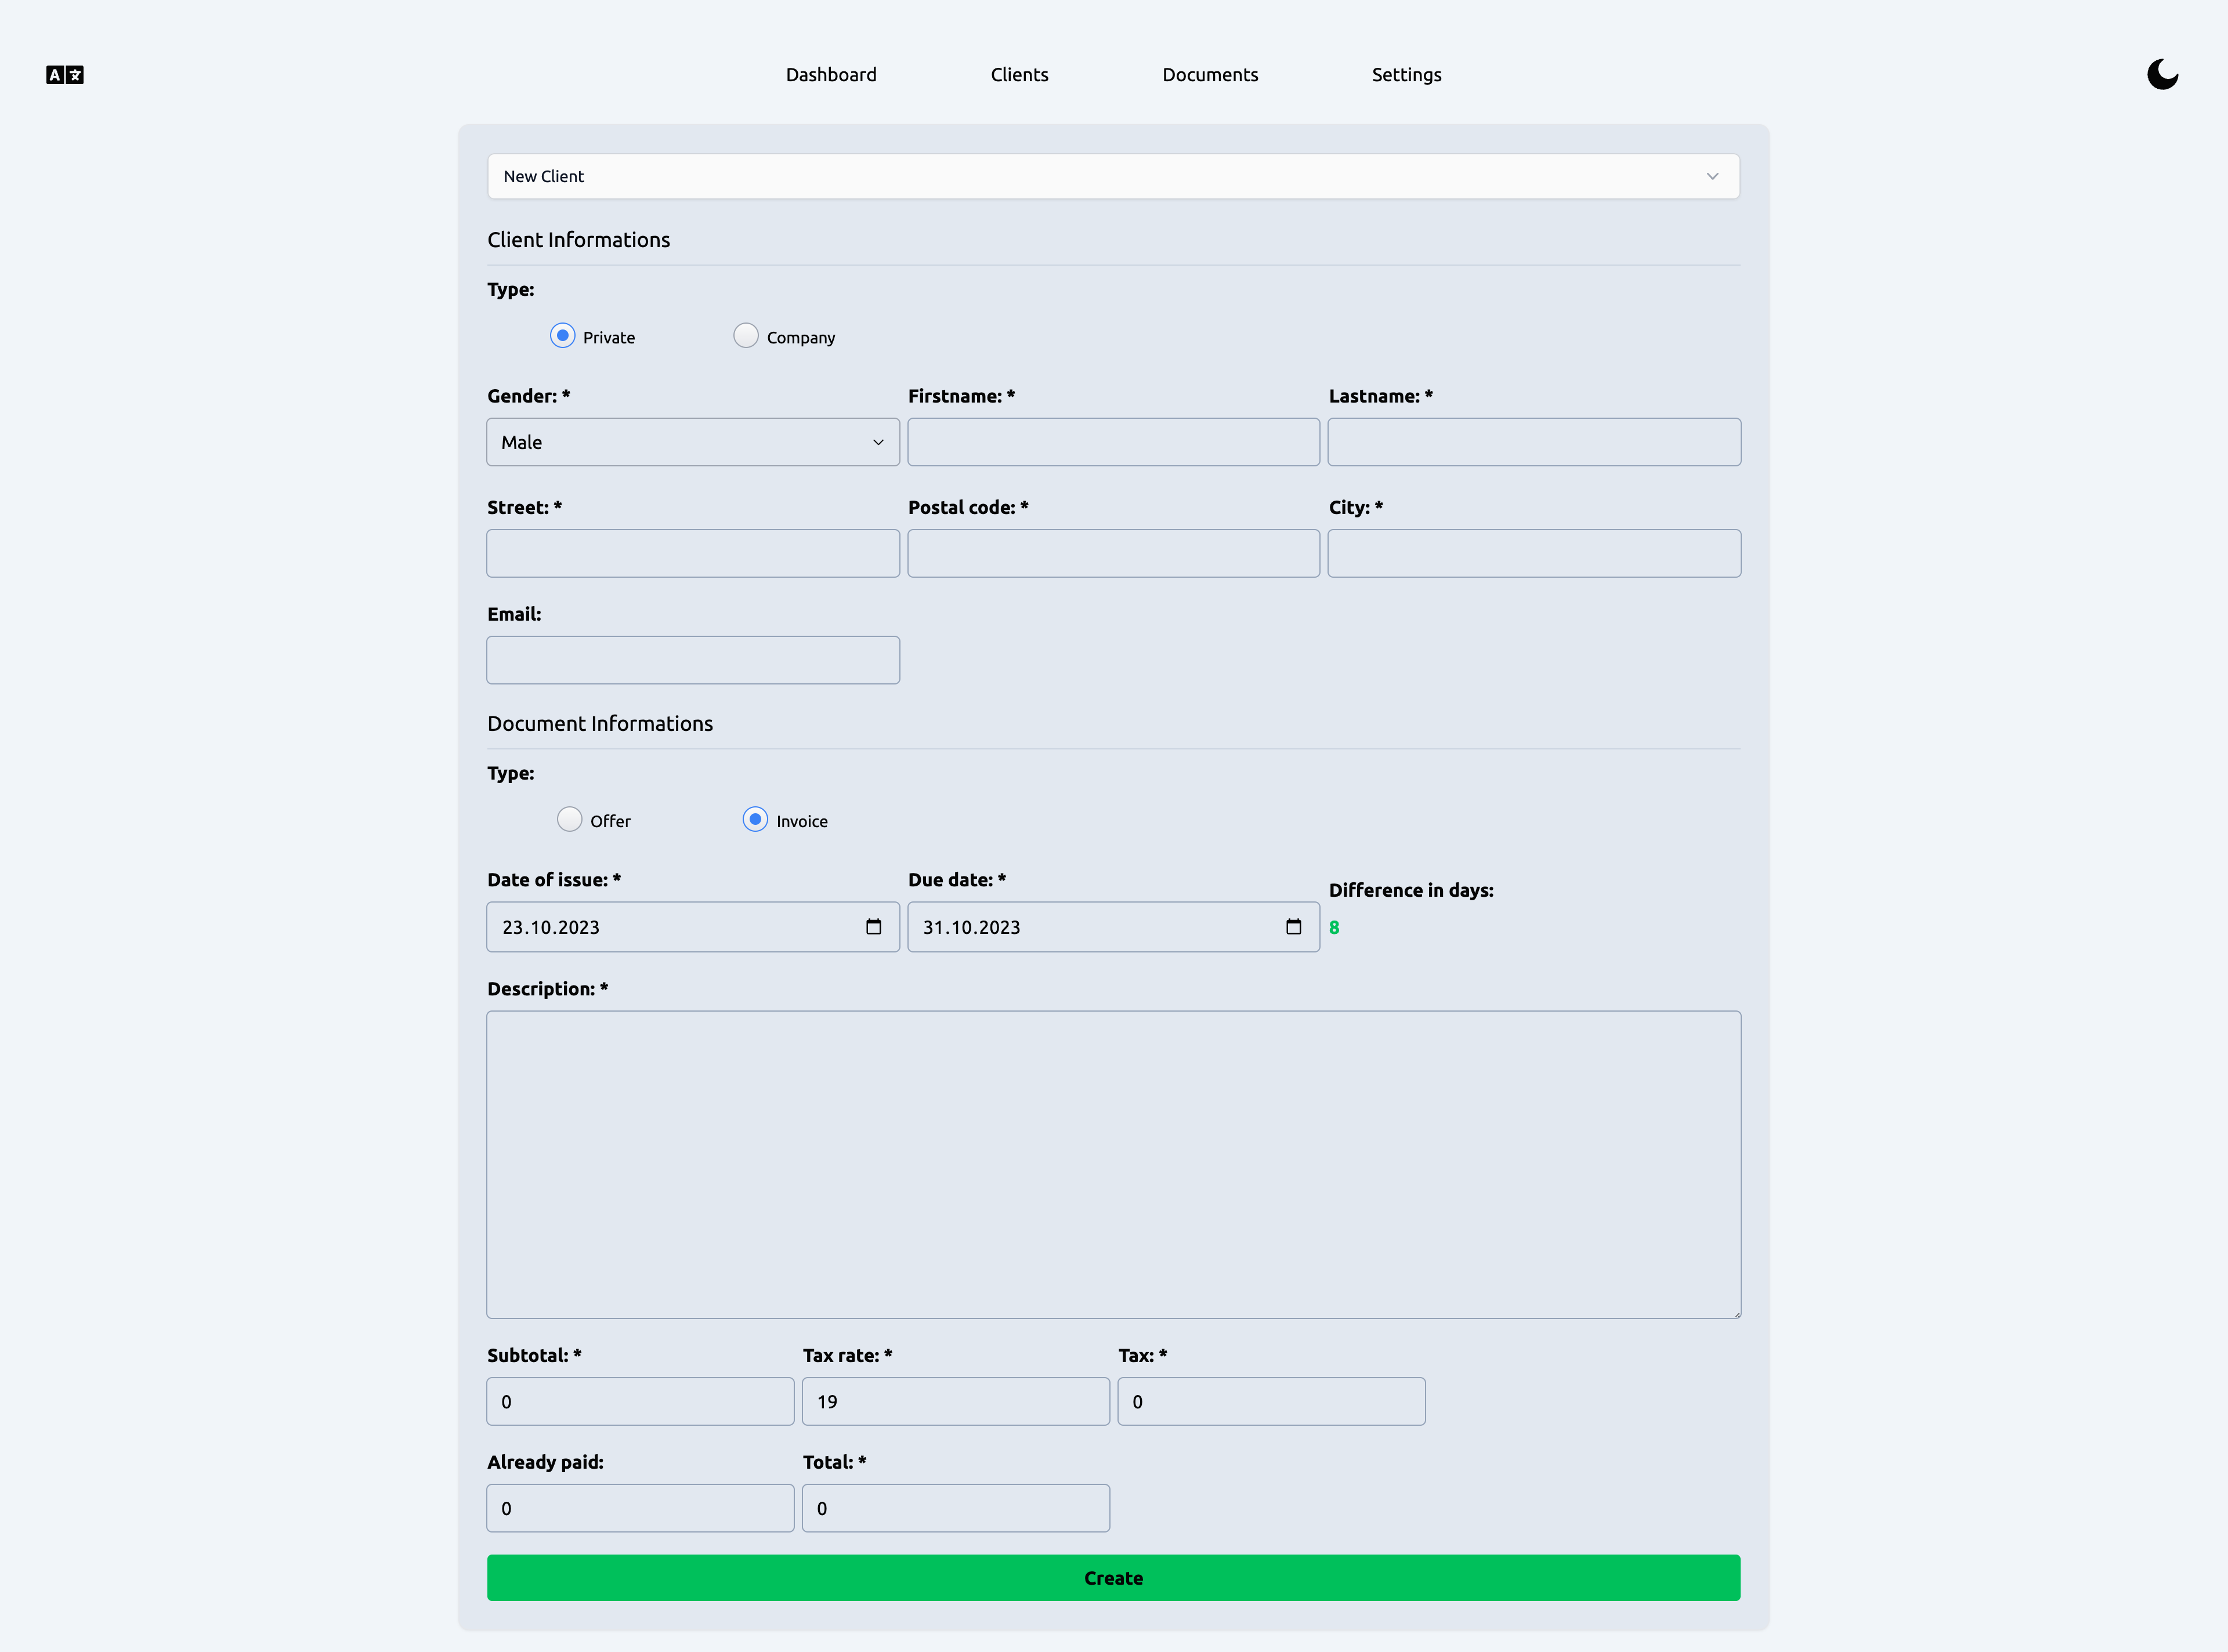2228x1652 pixels.
Task: Focus the Firstname input field
Action: [1114, 442]
